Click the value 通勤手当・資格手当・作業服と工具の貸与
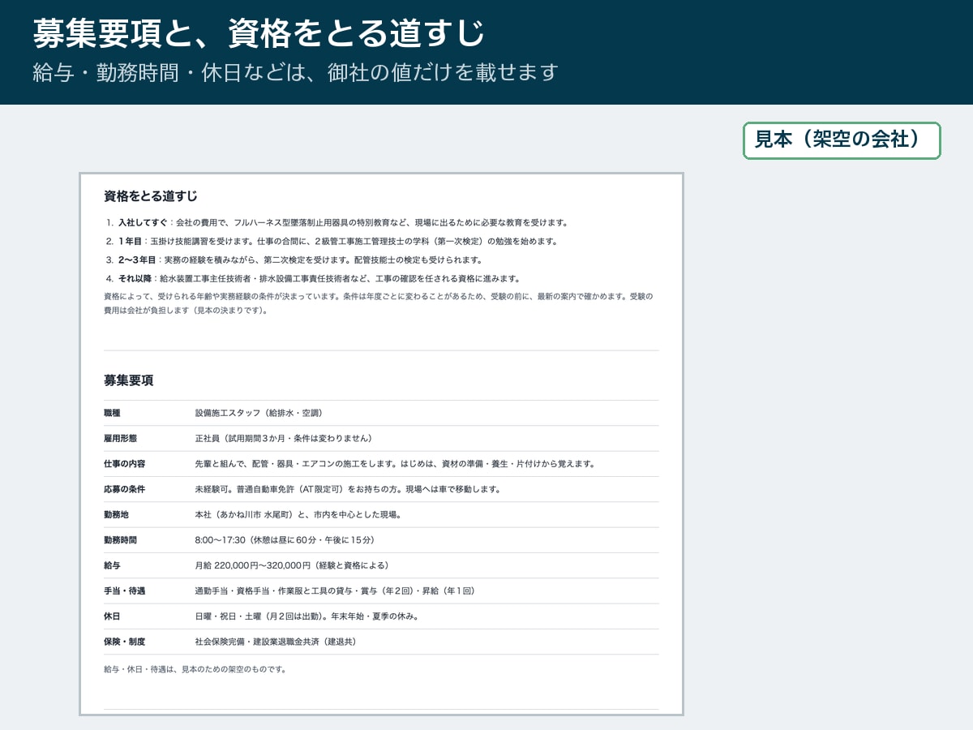The height and width of the screenshot is (730, 973). tap(335, 590)
